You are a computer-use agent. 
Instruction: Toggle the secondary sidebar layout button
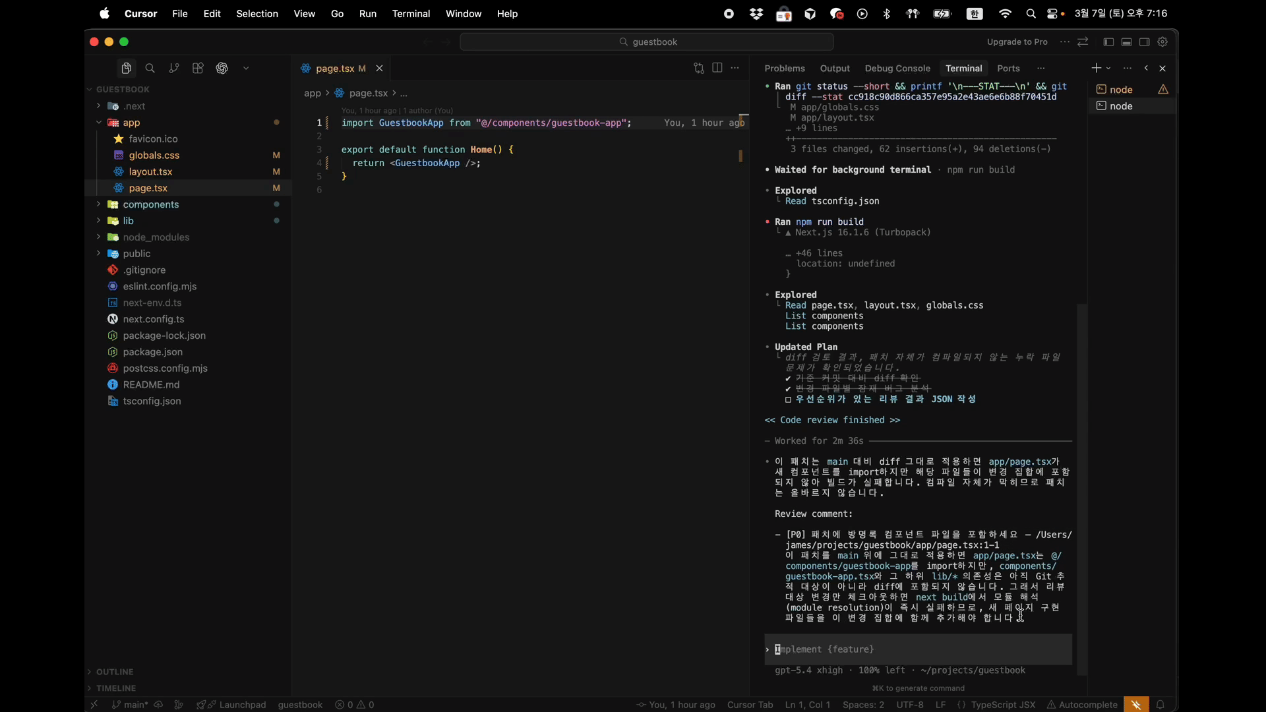(1145, 42)
